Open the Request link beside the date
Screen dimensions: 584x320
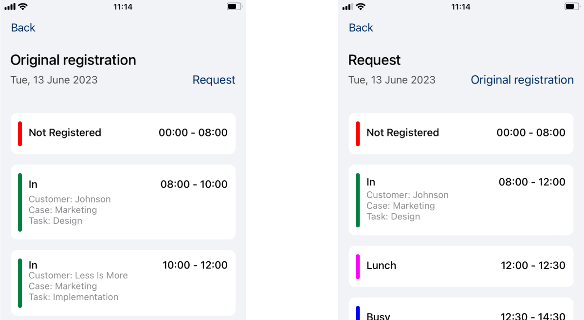[x=214, y=80]
